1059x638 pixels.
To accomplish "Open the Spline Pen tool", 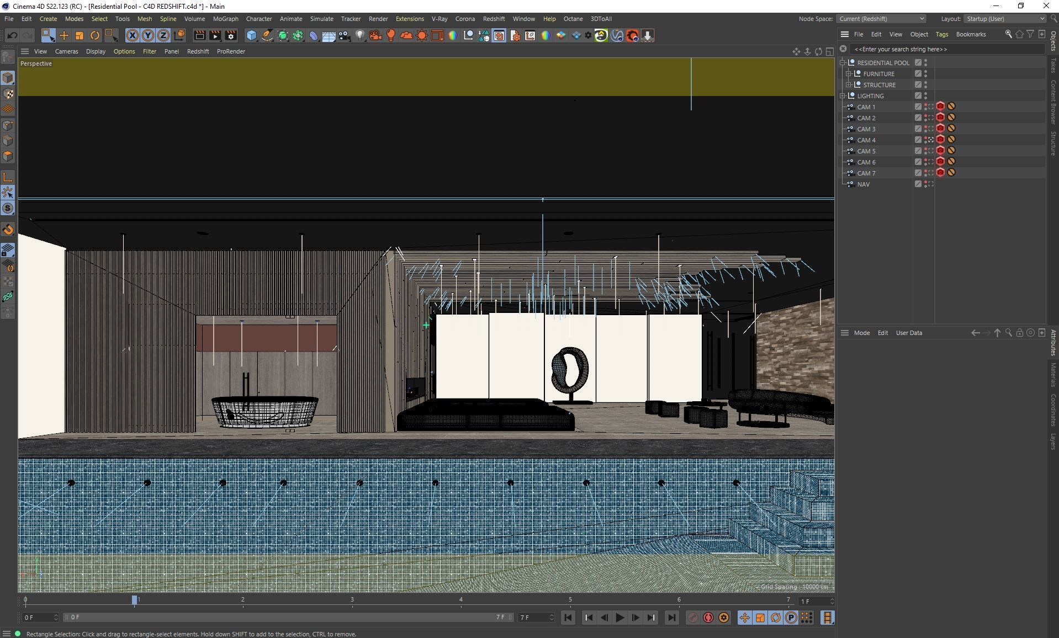I will (267, 35).
